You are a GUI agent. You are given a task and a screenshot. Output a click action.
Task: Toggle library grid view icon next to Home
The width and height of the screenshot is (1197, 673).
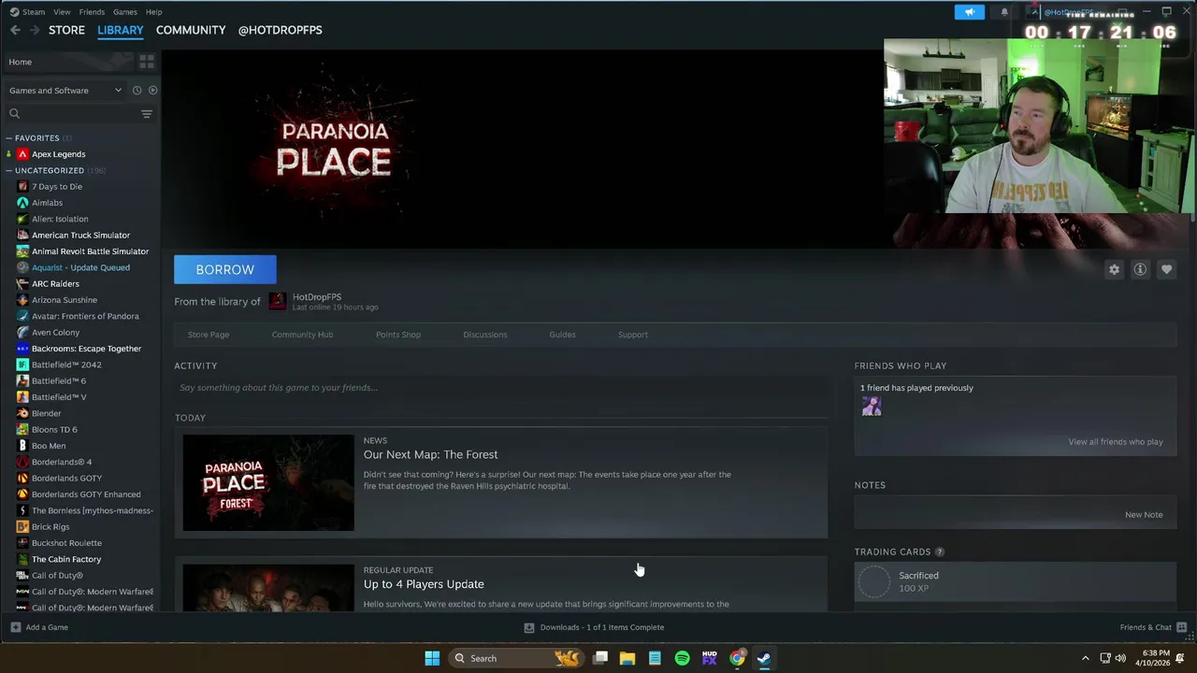pos(147,62)
